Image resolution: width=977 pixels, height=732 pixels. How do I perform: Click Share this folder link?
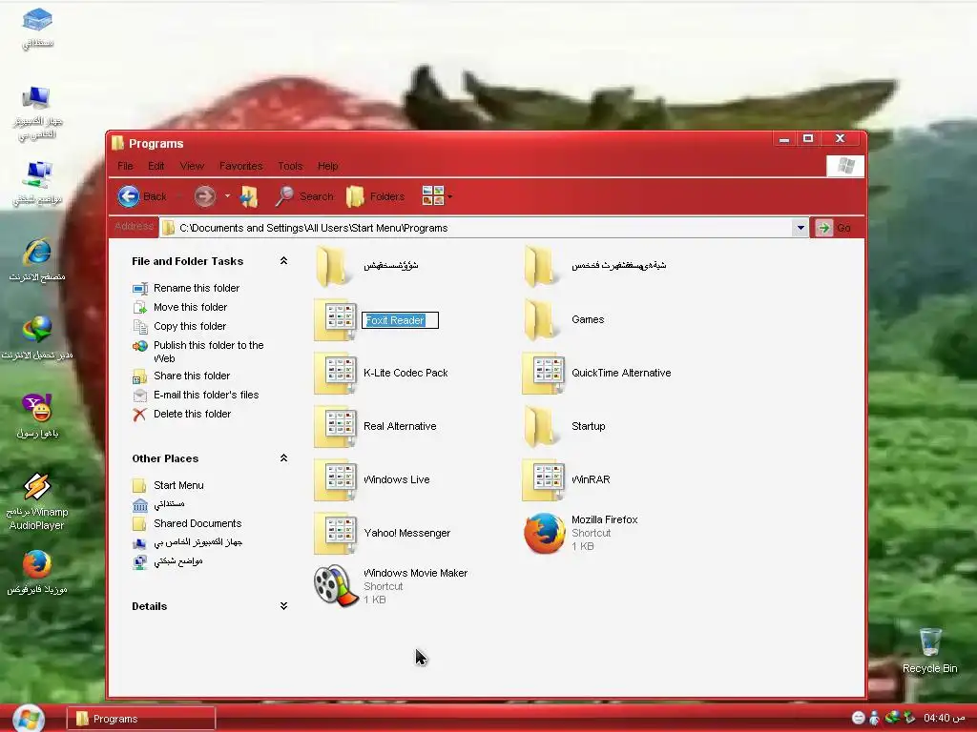click(191, 376)
